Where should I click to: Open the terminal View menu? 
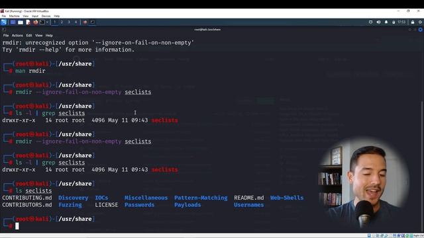[x=38, y=35]
